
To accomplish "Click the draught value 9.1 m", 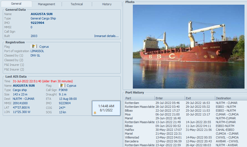I will [63, 94].
